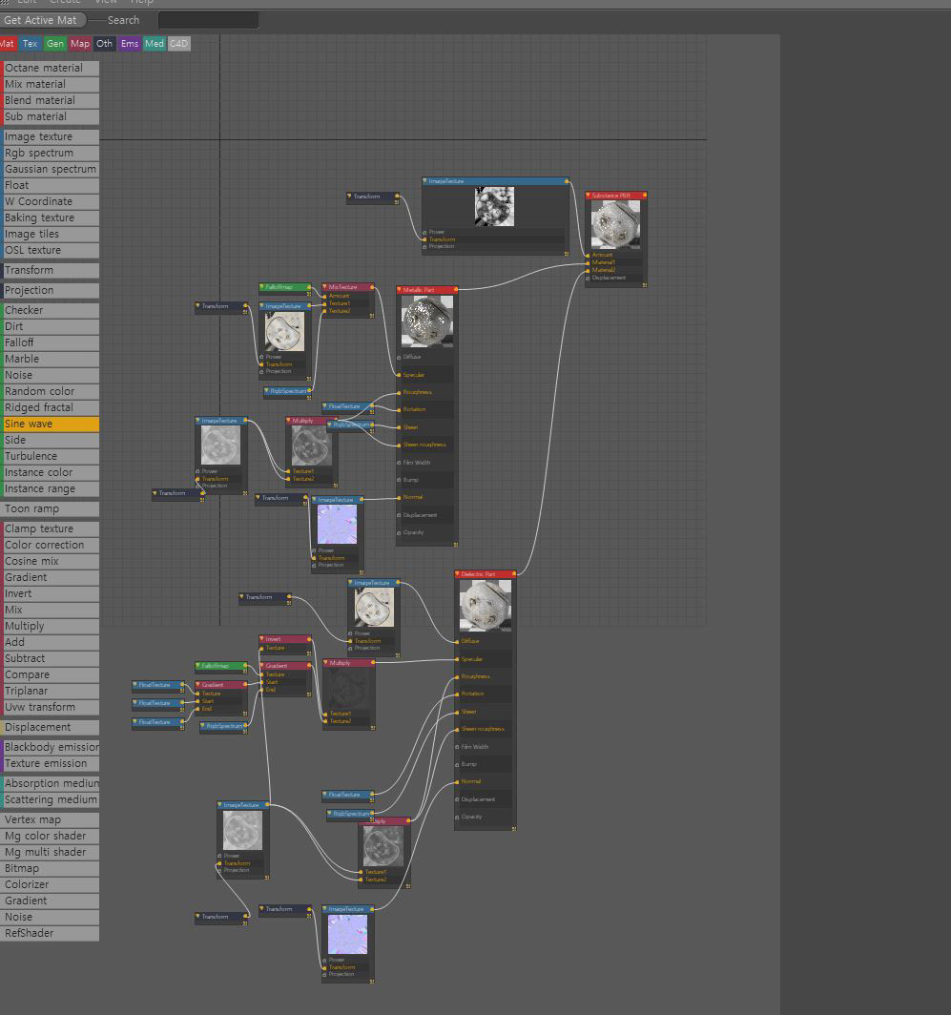Select the Substance PBR material preview thumbnail
This screenshot has height=1015, width=951.
615,224
